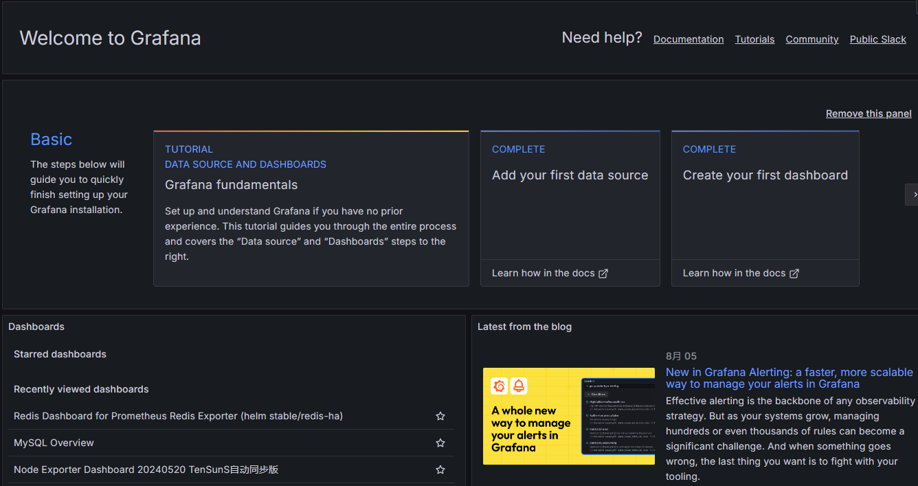Click Learn how in the docs for data source

click(x=550, y=273)
